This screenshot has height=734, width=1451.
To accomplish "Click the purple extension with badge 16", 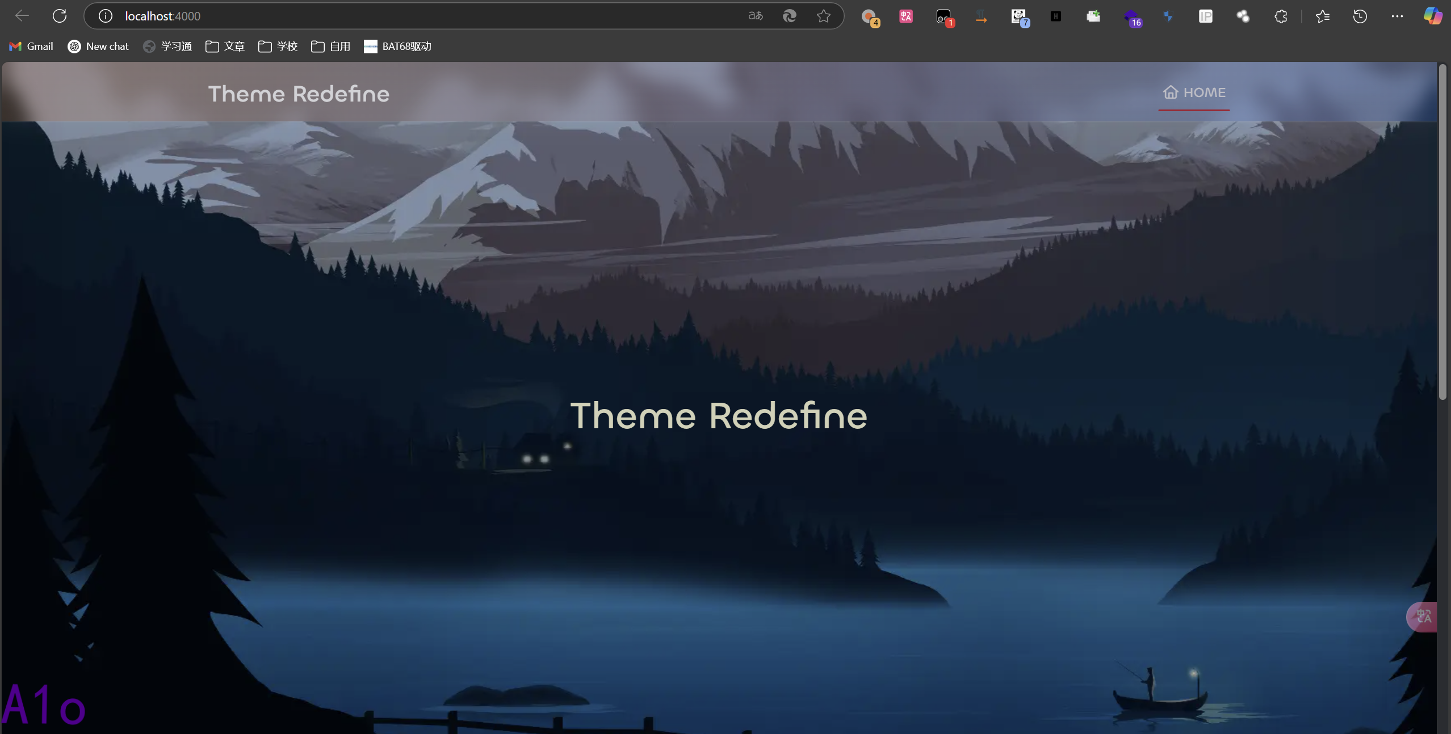I will pyautogui.click(x=1131, y=16).
